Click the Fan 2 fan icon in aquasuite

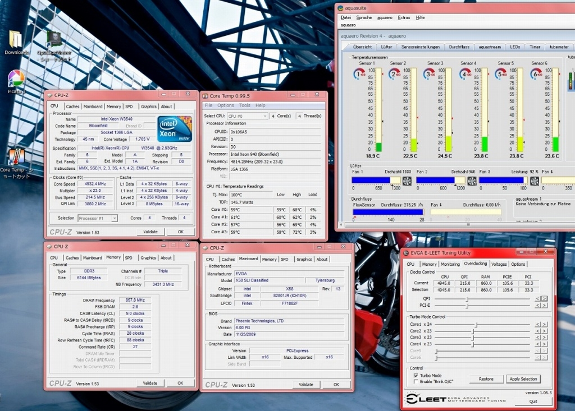[x=472, y=181]
